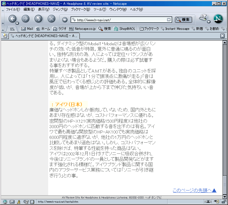
Task: Collapse the personal toolbar using its grippy
Action: [x=3, y=29]
